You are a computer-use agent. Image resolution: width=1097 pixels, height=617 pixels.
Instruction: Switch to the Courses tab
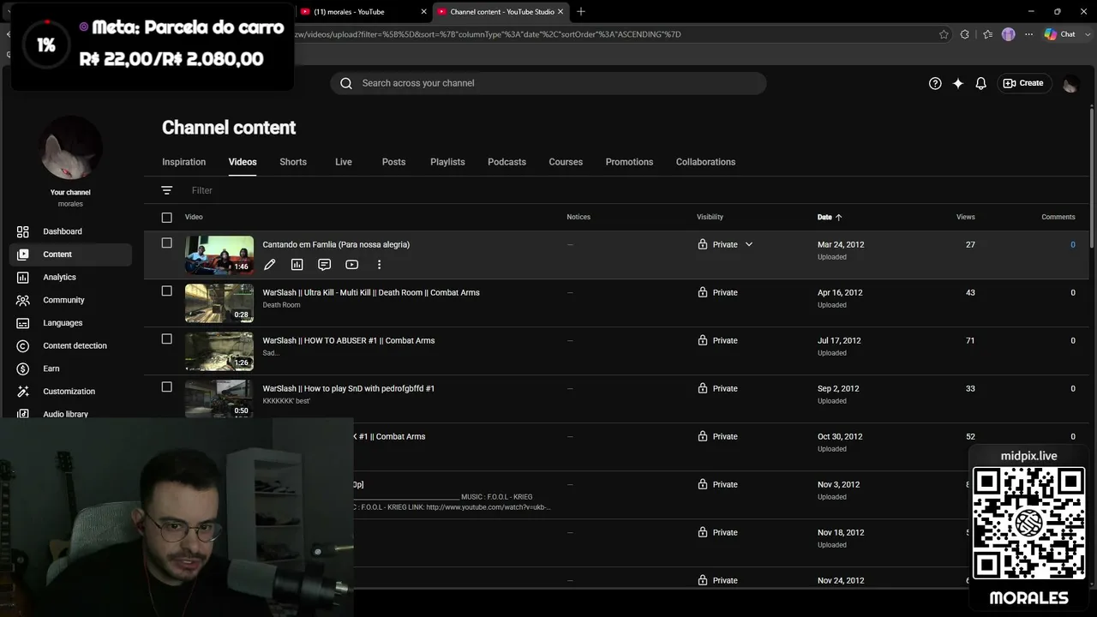click(566, 162)
